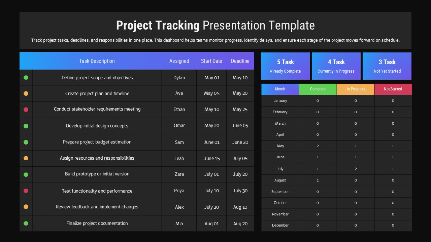
Task: Select the red dot for Test functionality and performance
Action: coord(26,191)
